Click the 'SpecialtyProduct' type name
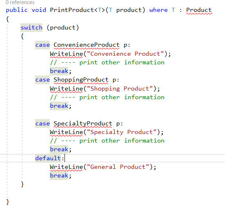The height and width of the screenshot is (209, 225). (83, 123)
